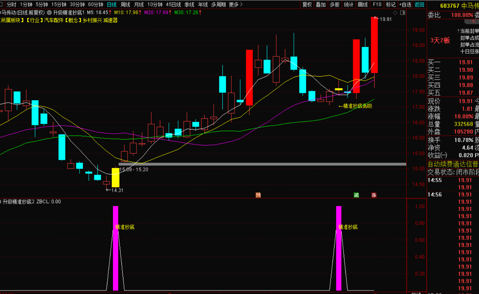The height and width of the screenshot is (294, 479).
Task: Click the orange 预 event marker
Action: (x=258, y=195)
